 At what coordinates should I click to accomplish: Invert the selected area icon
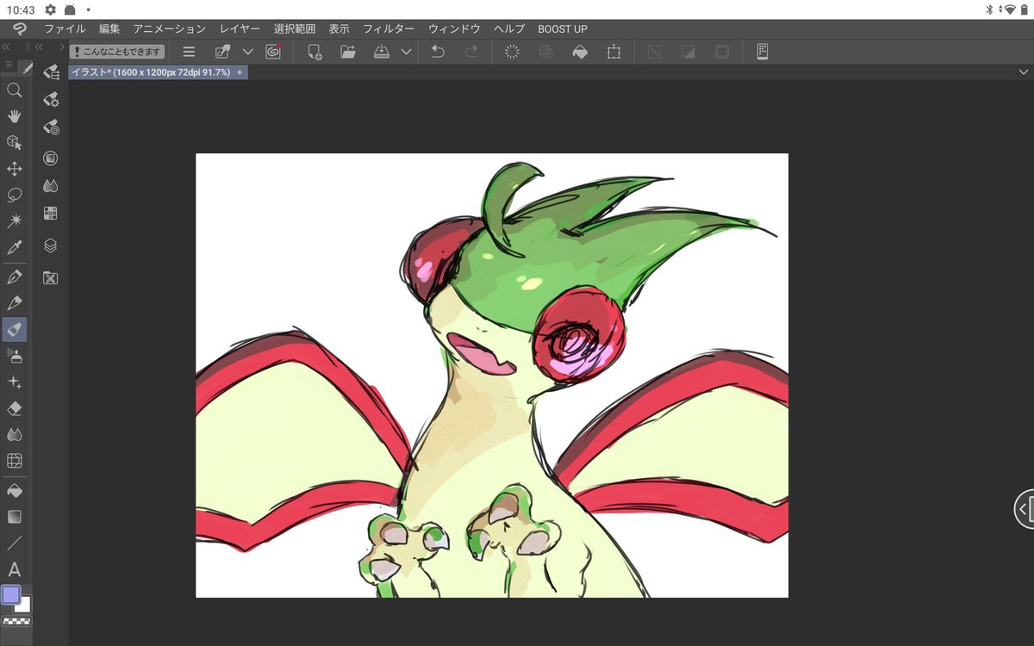click(x=688, y=52)
